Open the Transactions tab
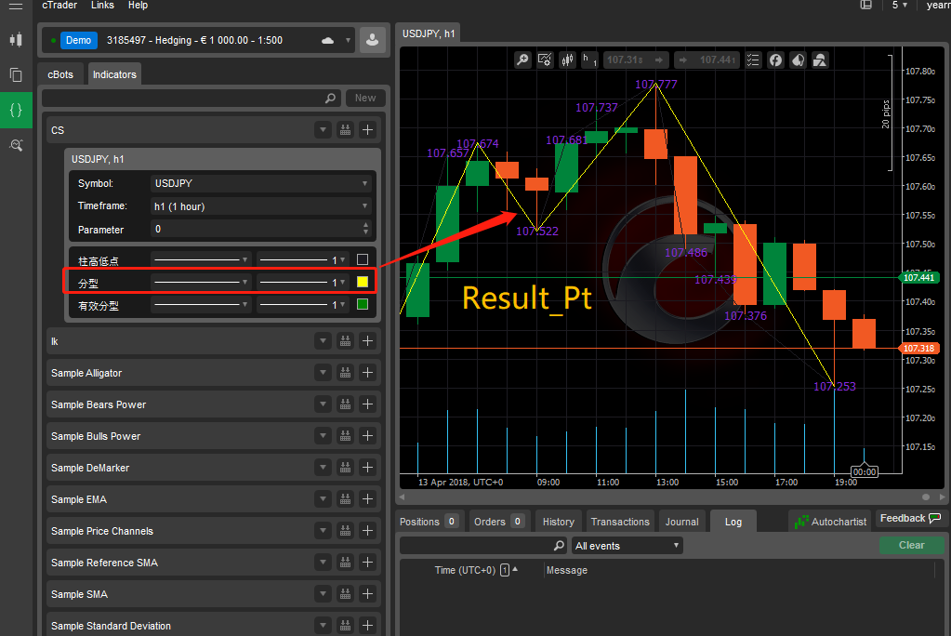951x636 pixels. tap(620, 522)
